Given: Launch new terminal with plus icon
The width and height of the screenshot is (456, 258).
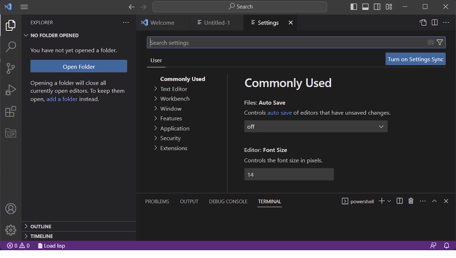Looking at the screenshot, I should [382, 201].
